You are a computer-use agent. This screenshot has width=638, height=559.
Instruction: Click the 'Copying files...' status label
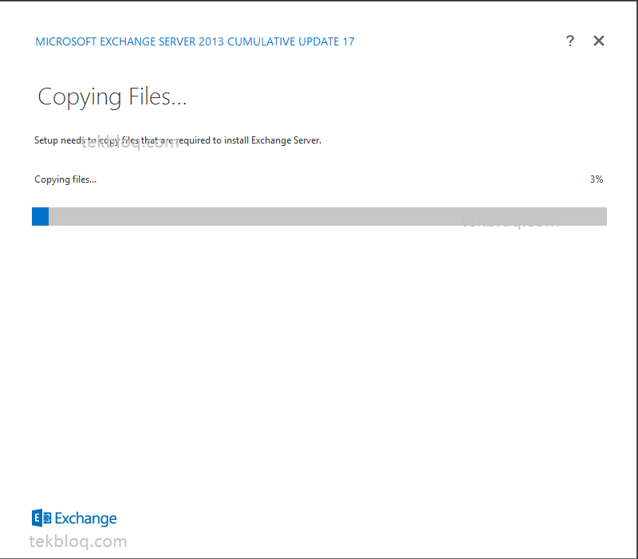click(x=65, y=179)
